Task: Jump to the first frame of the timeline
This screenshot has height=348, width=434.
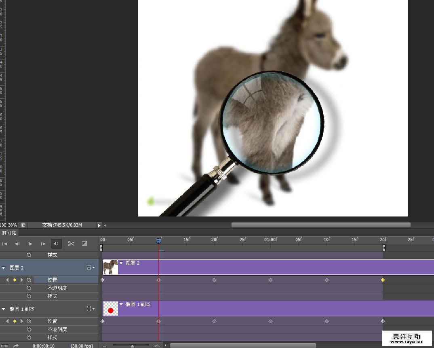Action: pos(5,244)
